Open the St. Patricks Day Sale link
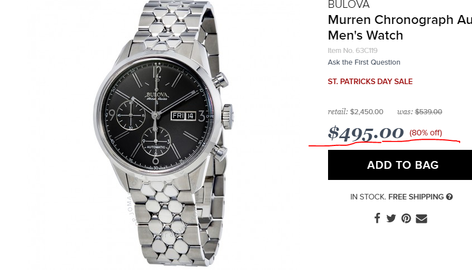 point(370,81)
